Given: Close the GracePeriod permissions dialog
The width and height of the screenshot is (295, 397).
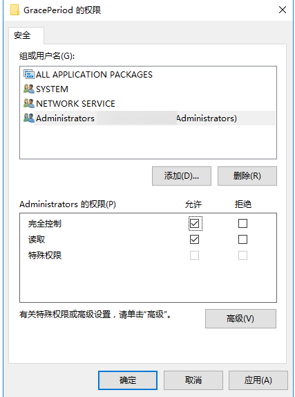Looking at the screenshot, I should [x=283, y=10].
